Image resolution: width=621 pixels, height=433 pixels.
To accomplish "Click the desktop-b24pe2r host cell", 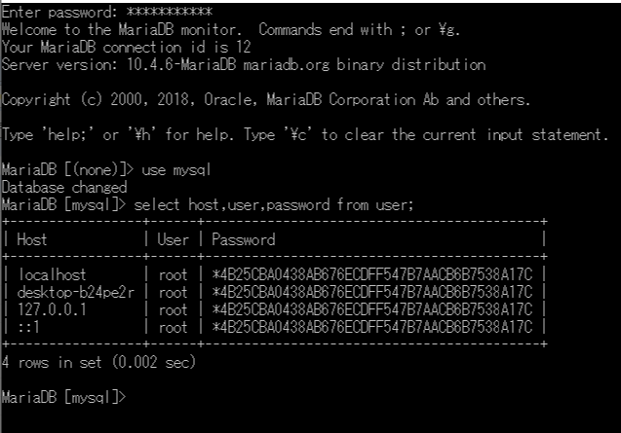I will [x=76, y=292].
